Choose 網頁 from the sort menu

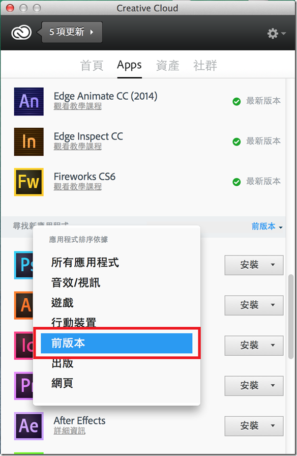click(62, 383)
